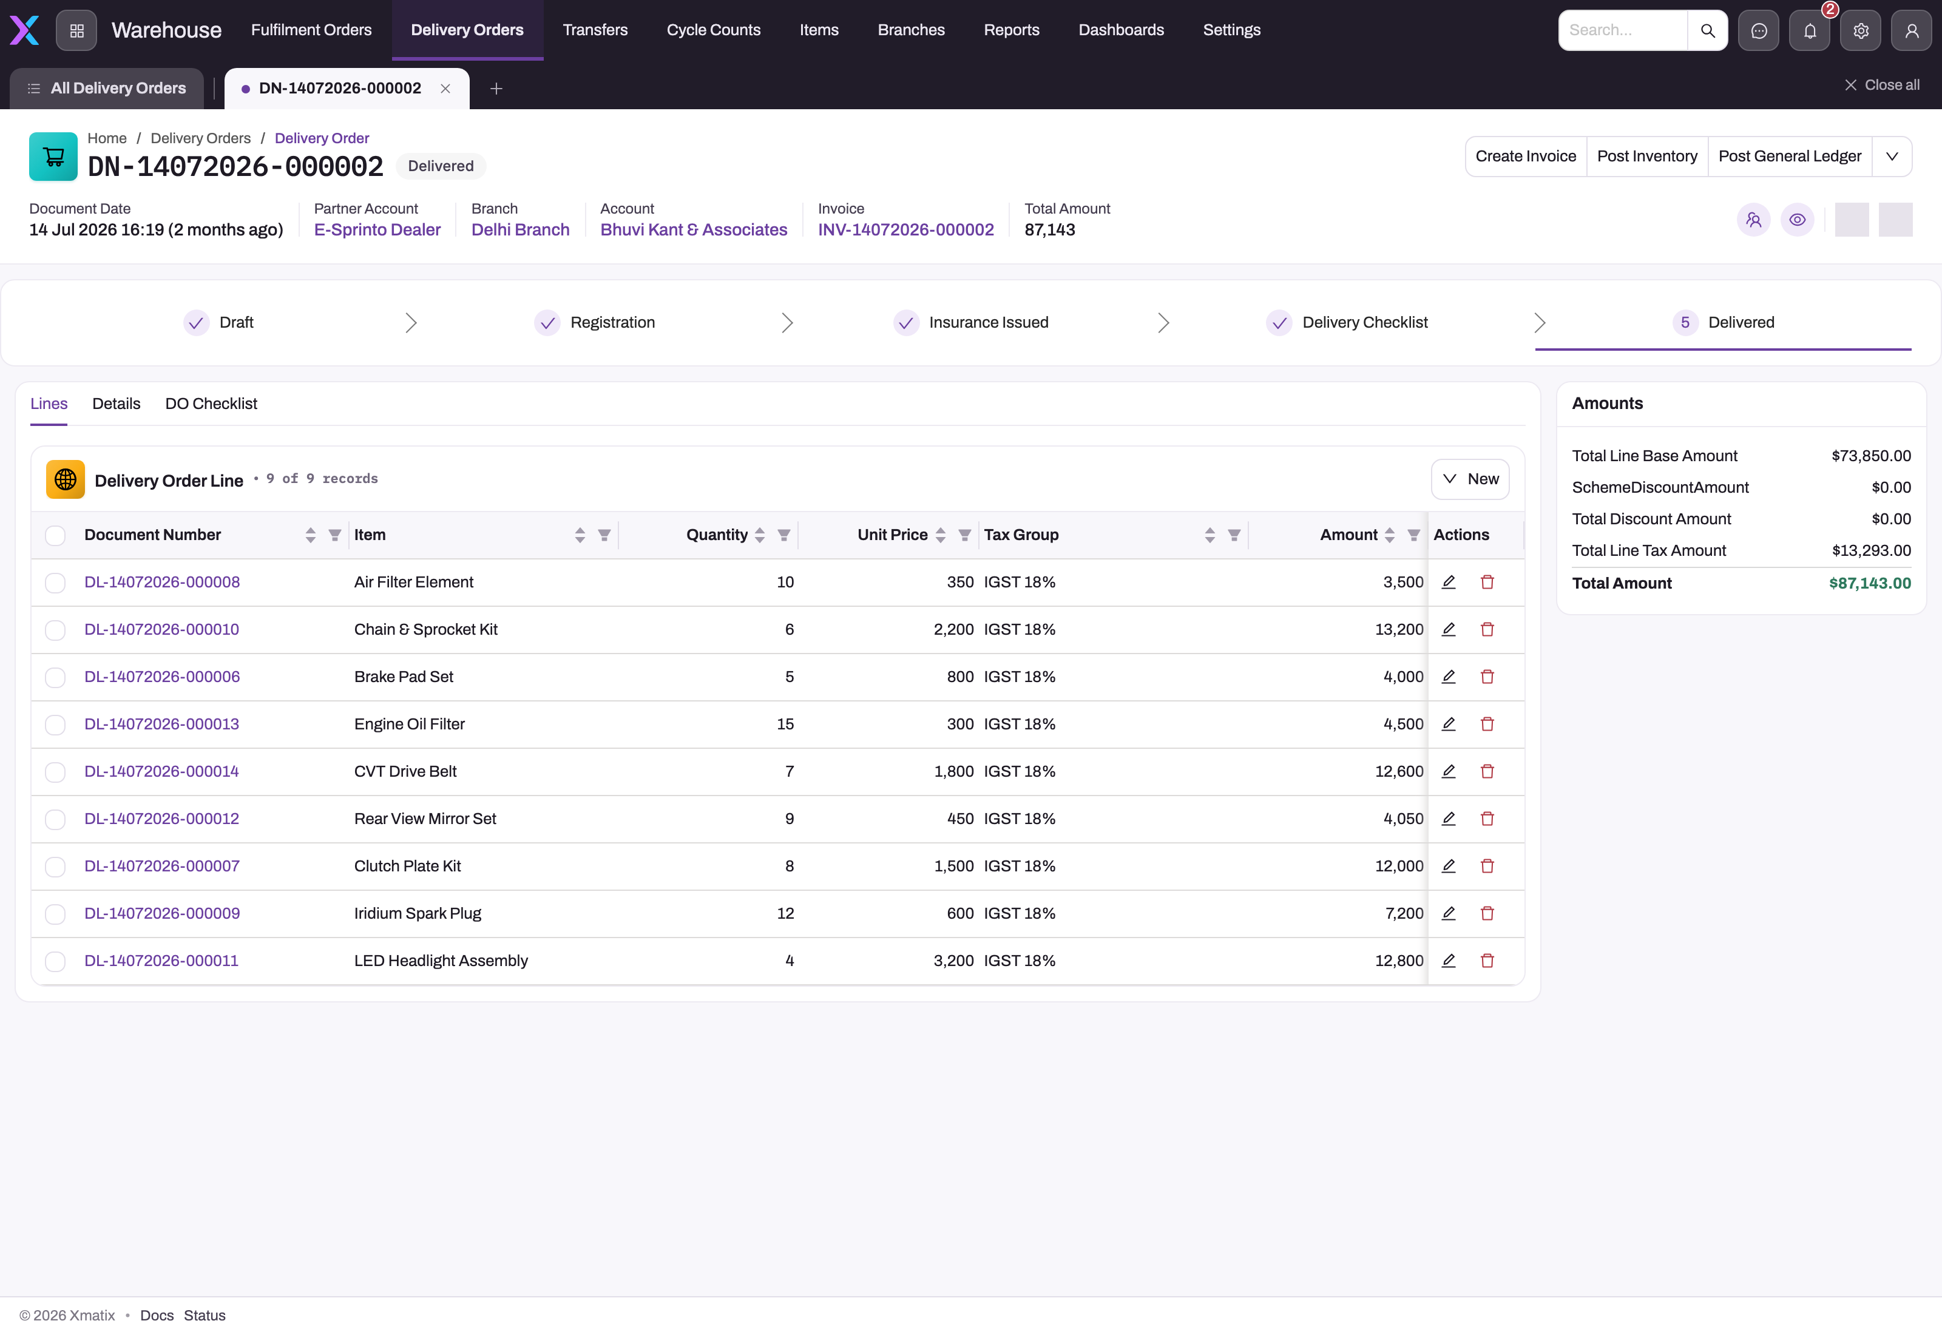Open the INV-14072026-000002 invoice link

click(905, 230)
